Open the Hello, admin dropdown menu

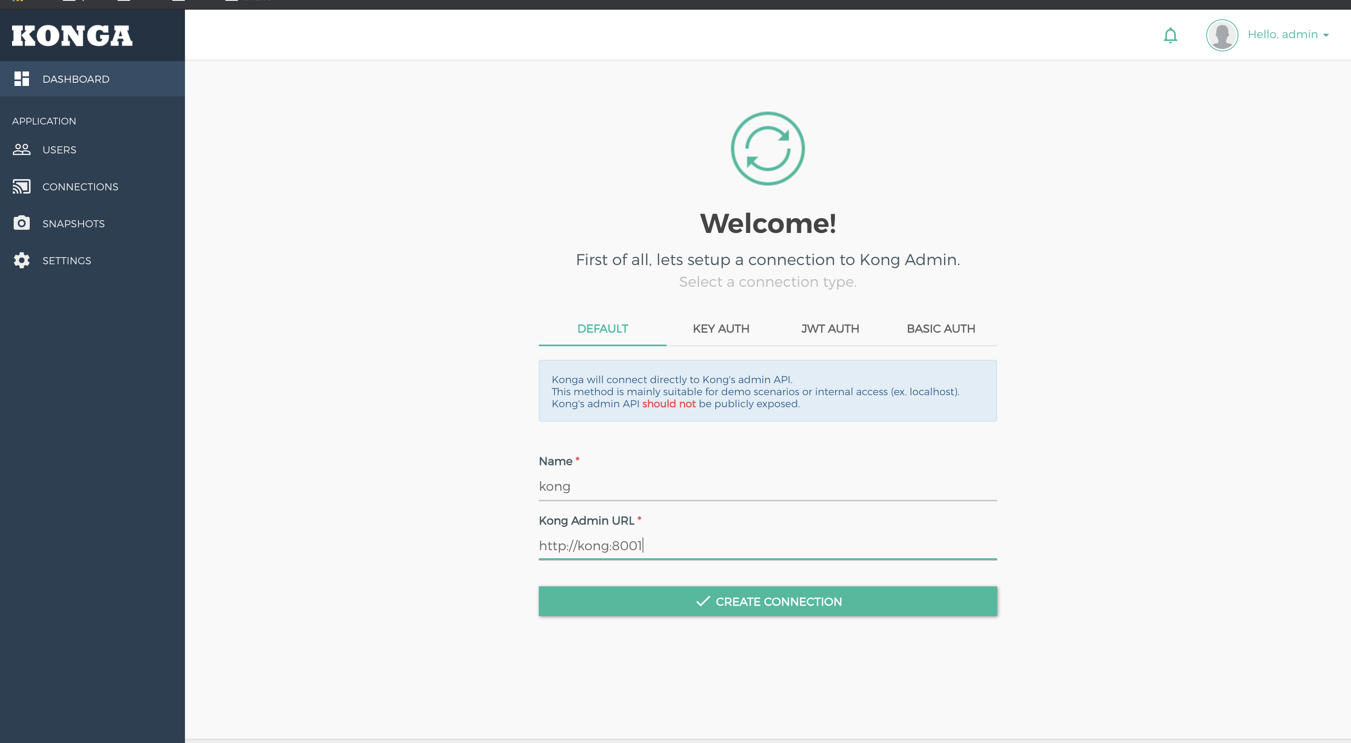[1287, 35]
